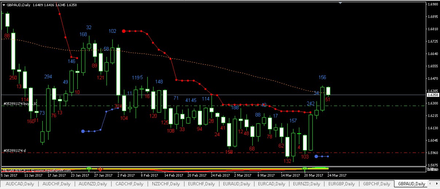Switch to the AUDCHF,Daily chart tab
The width and height of the screenshot is (440, 189).
(x=56, y=184)
